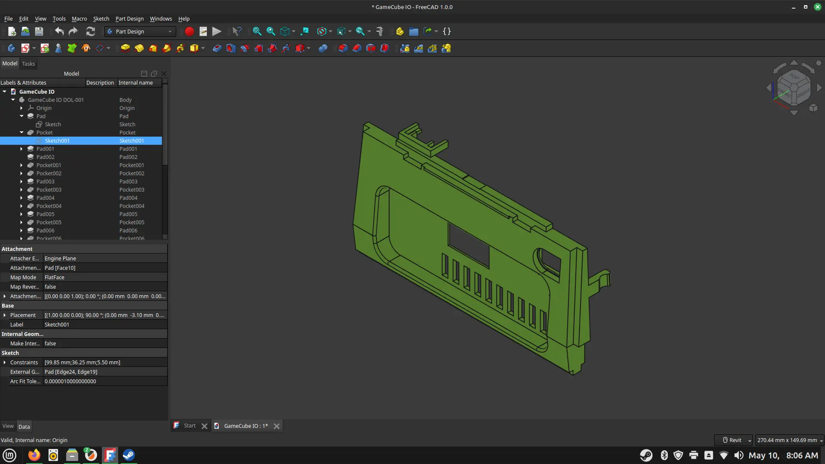This screenshot has height=464, width=825.
Task: Refresh and recompute the document
Action: point(90,31)
